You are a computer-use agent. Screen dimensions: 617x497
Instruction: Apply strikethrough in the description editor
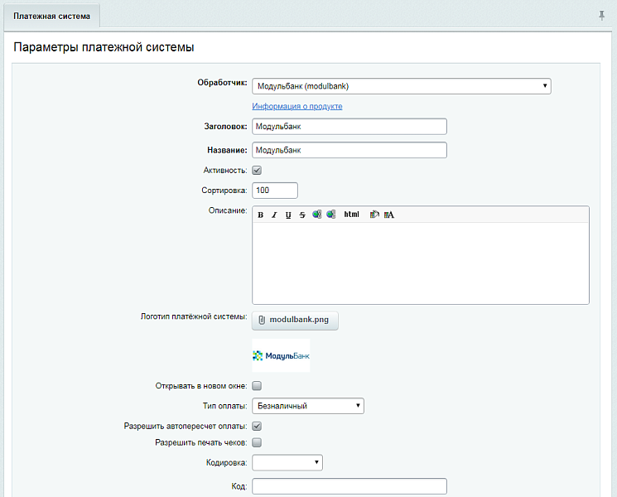pyautogui.click(x=302, y=215)
